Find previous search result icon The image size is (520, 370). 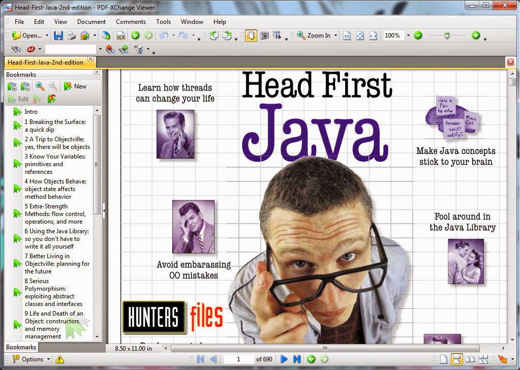click(110, 49)
